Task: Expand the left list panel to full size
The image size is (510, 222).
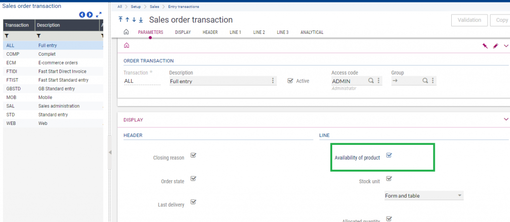Action: point(99,14)
